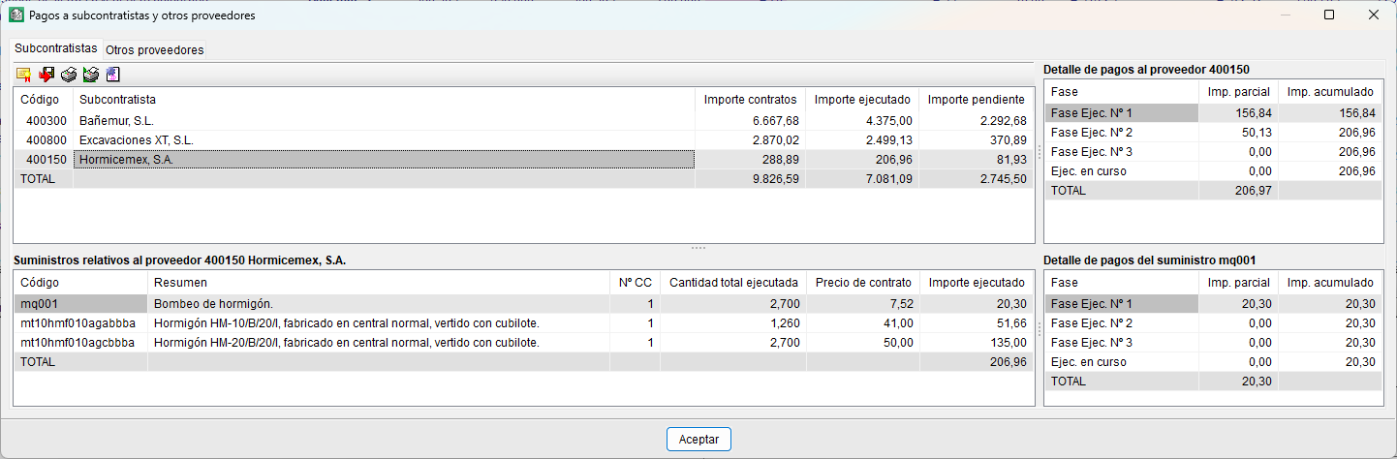Maximize the Pagos a subcontratistas window
1397x459 pixels.
click(1329, 15)
